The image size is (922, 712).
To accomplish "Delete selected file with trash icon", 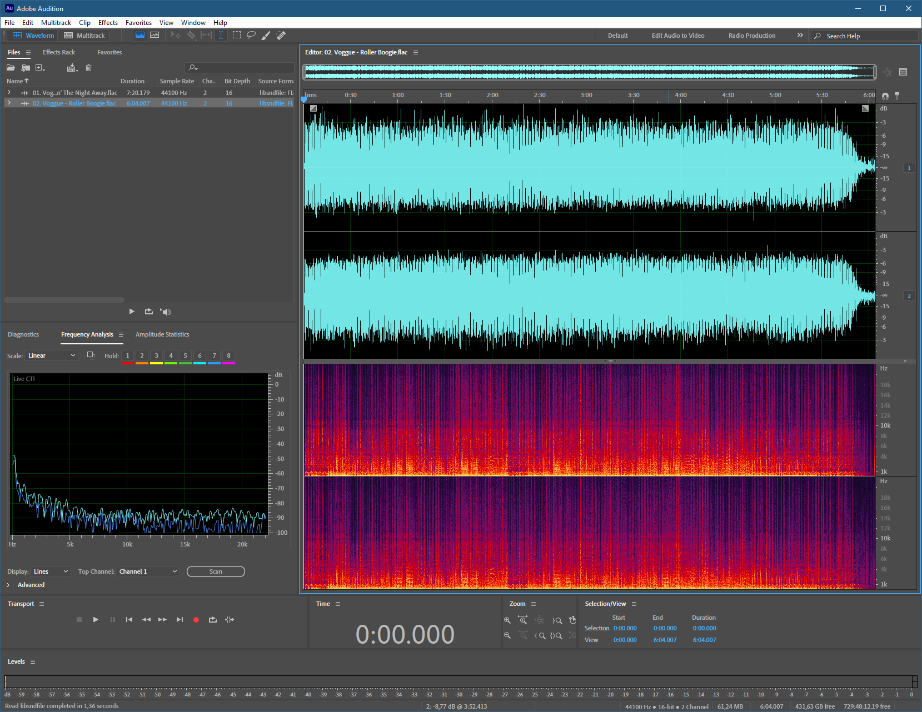I will 88,68.
